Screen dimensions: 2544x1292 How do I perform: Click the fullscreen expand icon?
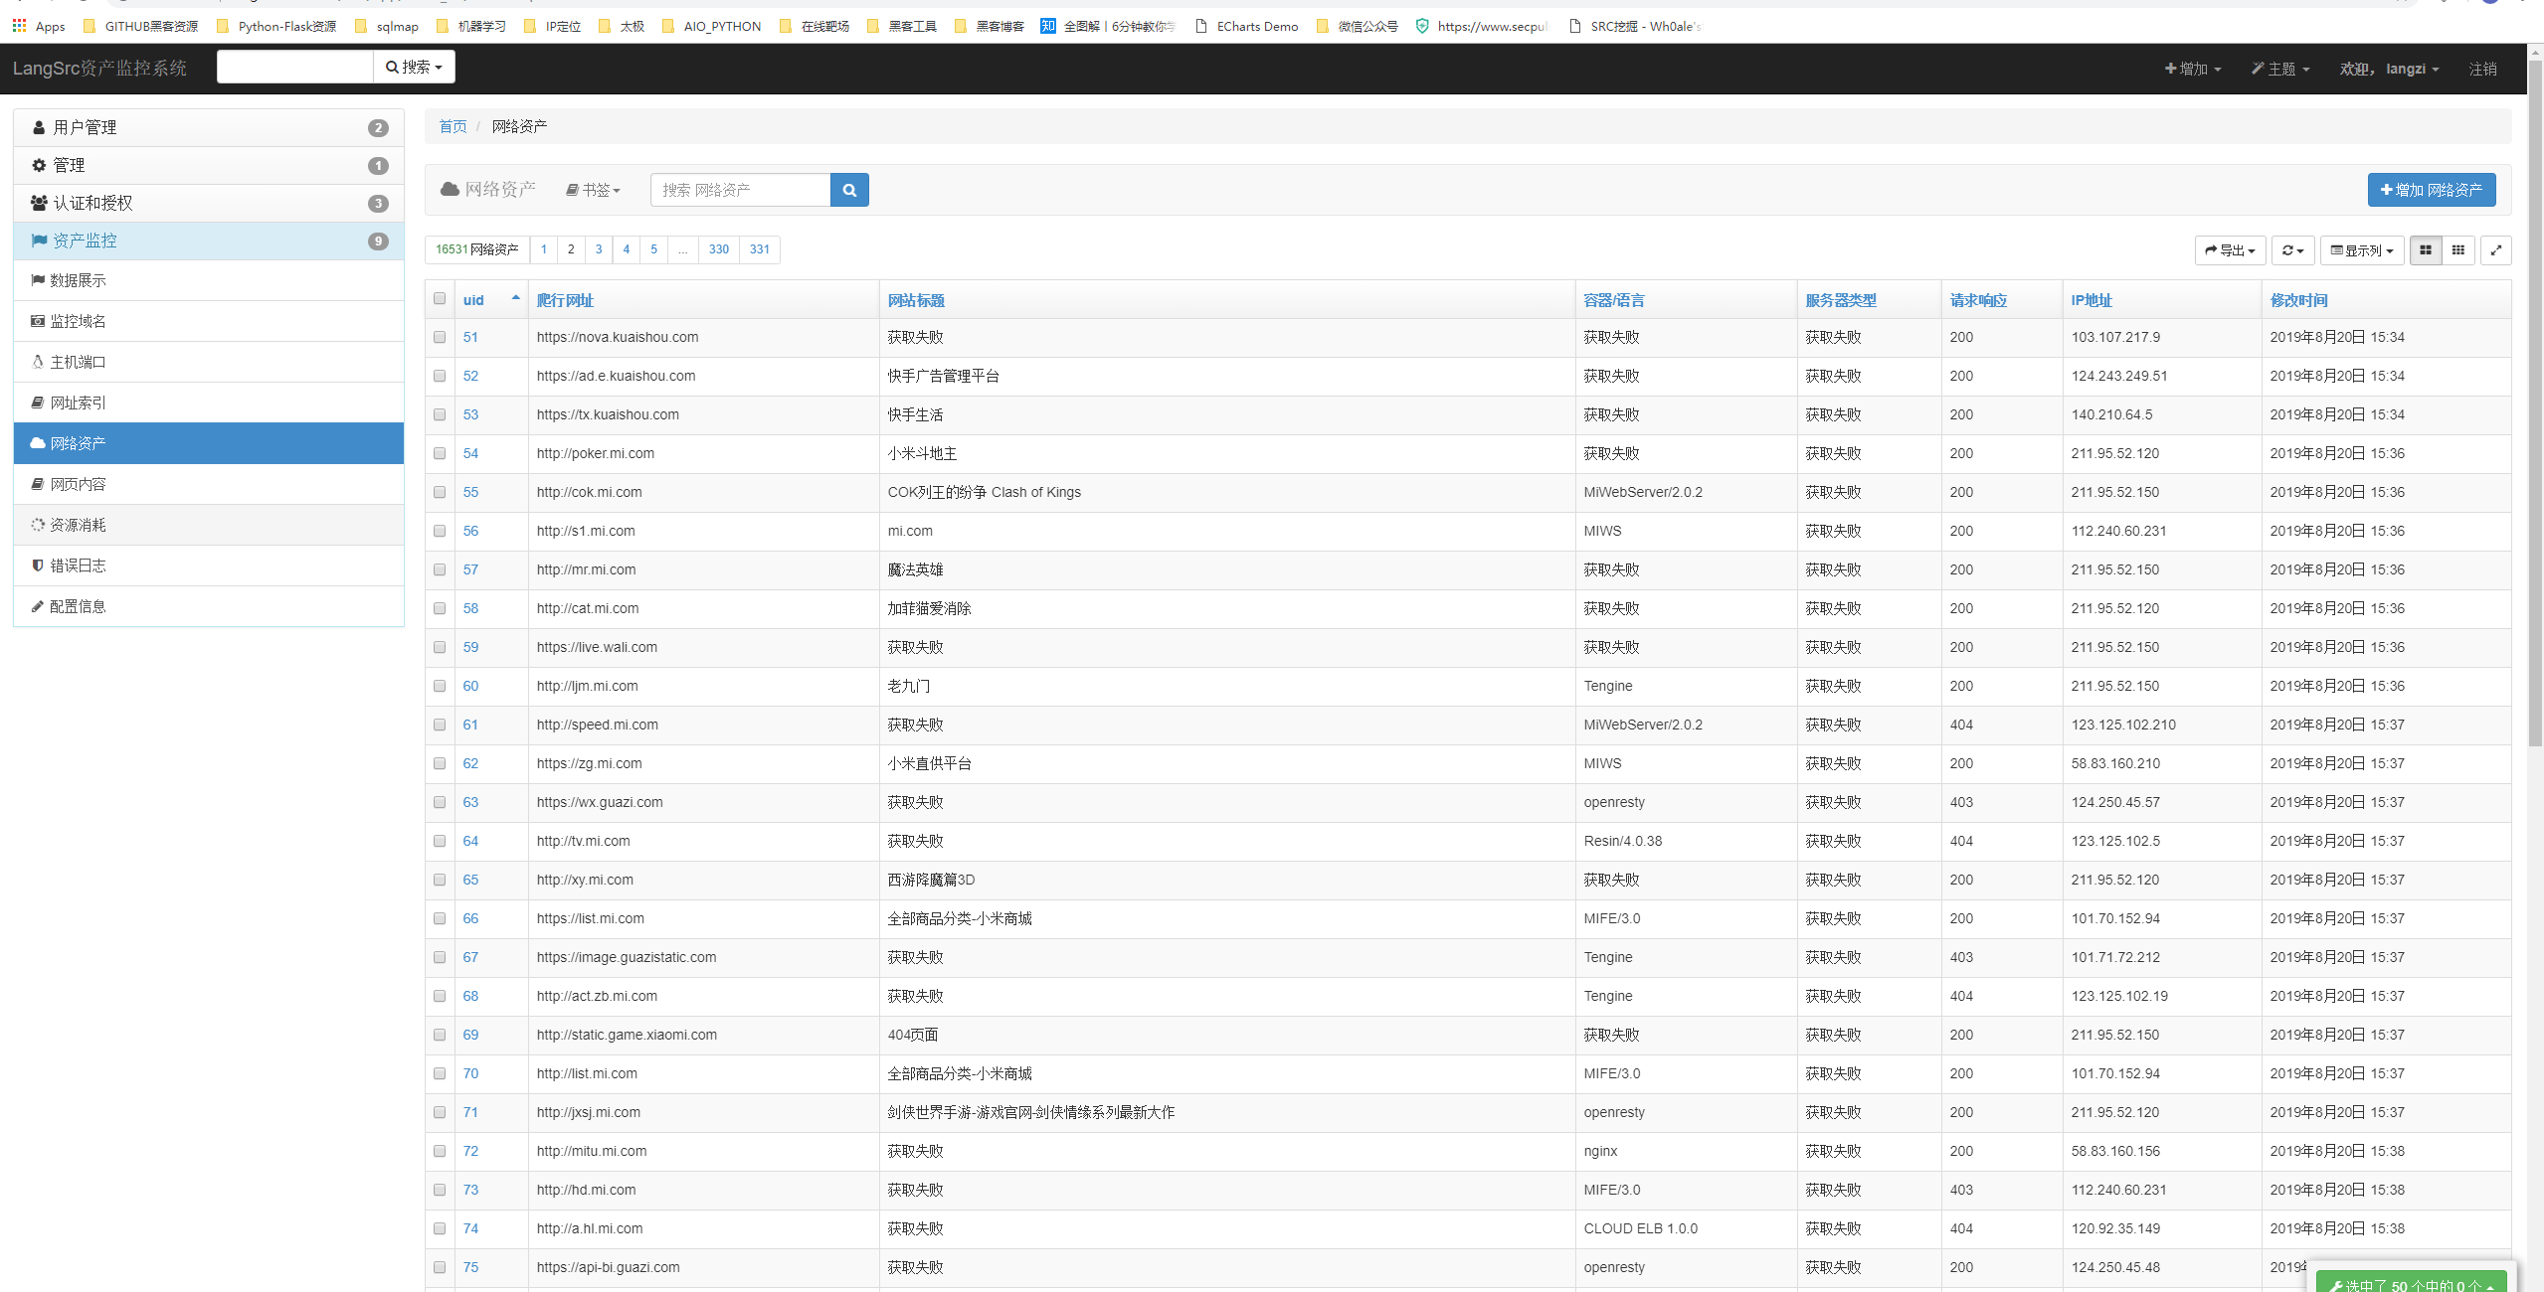pos(2495,250)
